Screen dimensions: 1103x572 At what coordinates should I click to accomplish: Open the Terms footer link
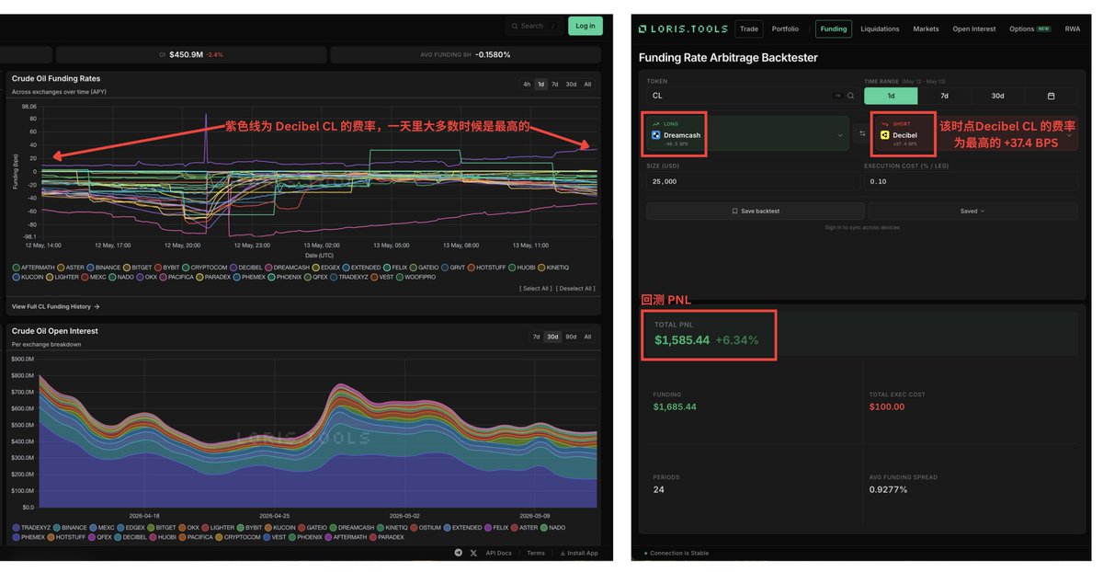[536, 553]
